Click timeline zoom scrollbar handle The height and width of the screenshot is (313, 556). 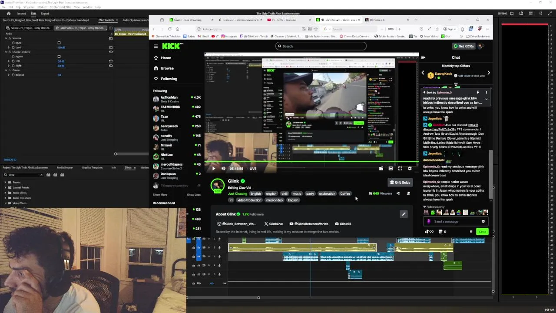point(258,297)
